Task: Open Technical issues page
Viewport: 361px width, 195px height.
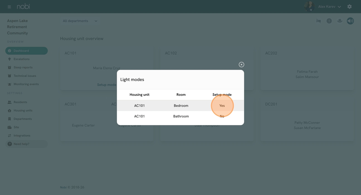Action: click(x=25, y=76)
